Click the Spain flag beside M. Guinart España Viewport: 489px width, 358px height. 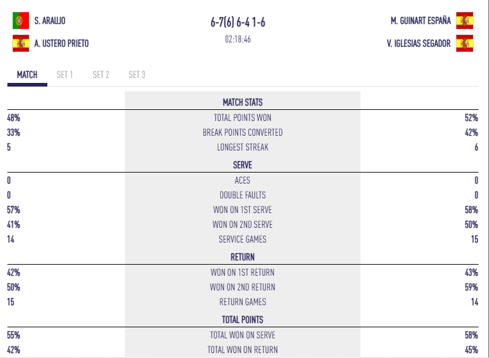coord(465,20)
